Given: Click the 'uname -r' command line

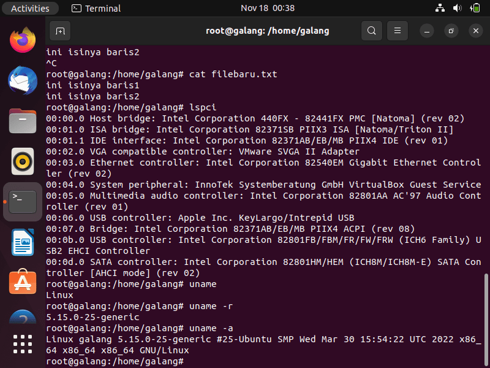Looking at the screenshot, I should point(140,306).
